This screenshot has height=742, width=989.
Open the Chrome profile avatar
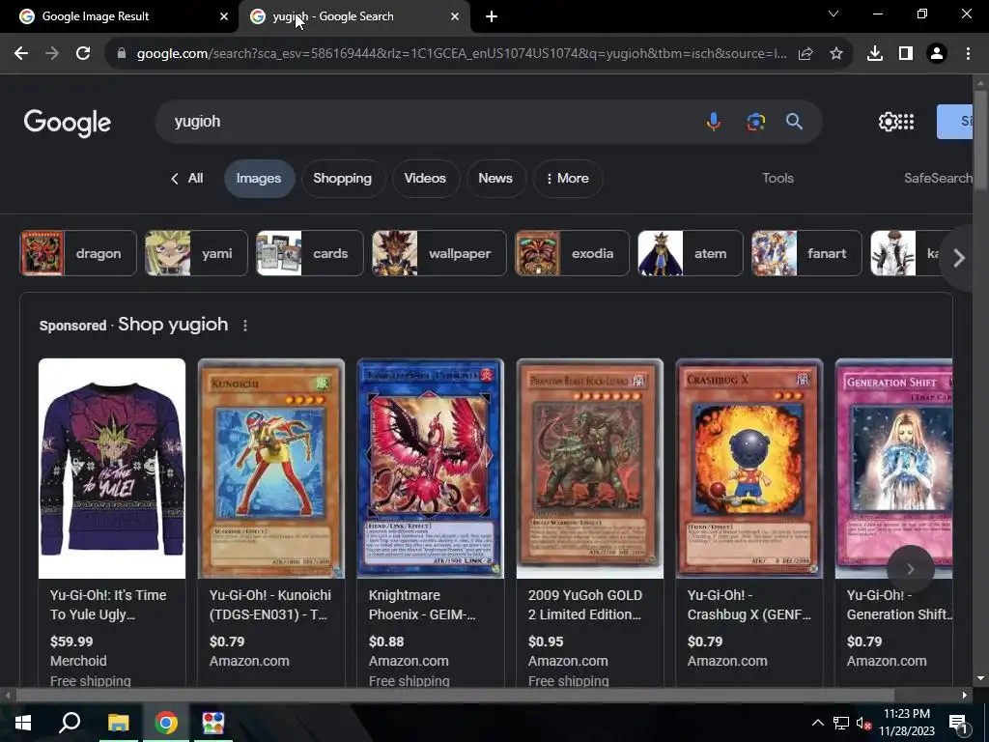coord(937,54)
